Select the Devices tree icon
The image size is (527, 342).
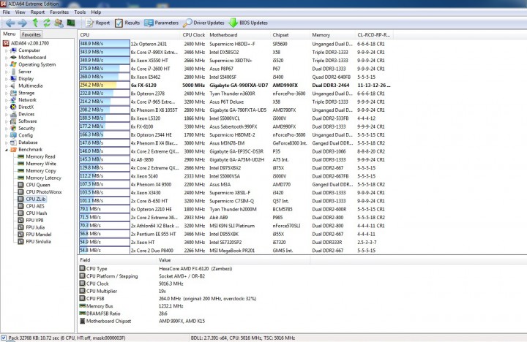pos(13,114)
